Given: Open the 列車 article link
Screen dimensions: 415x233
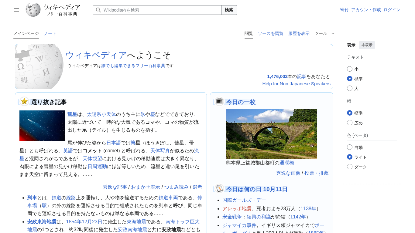Looking at the screenshot, I should (32, 198).
